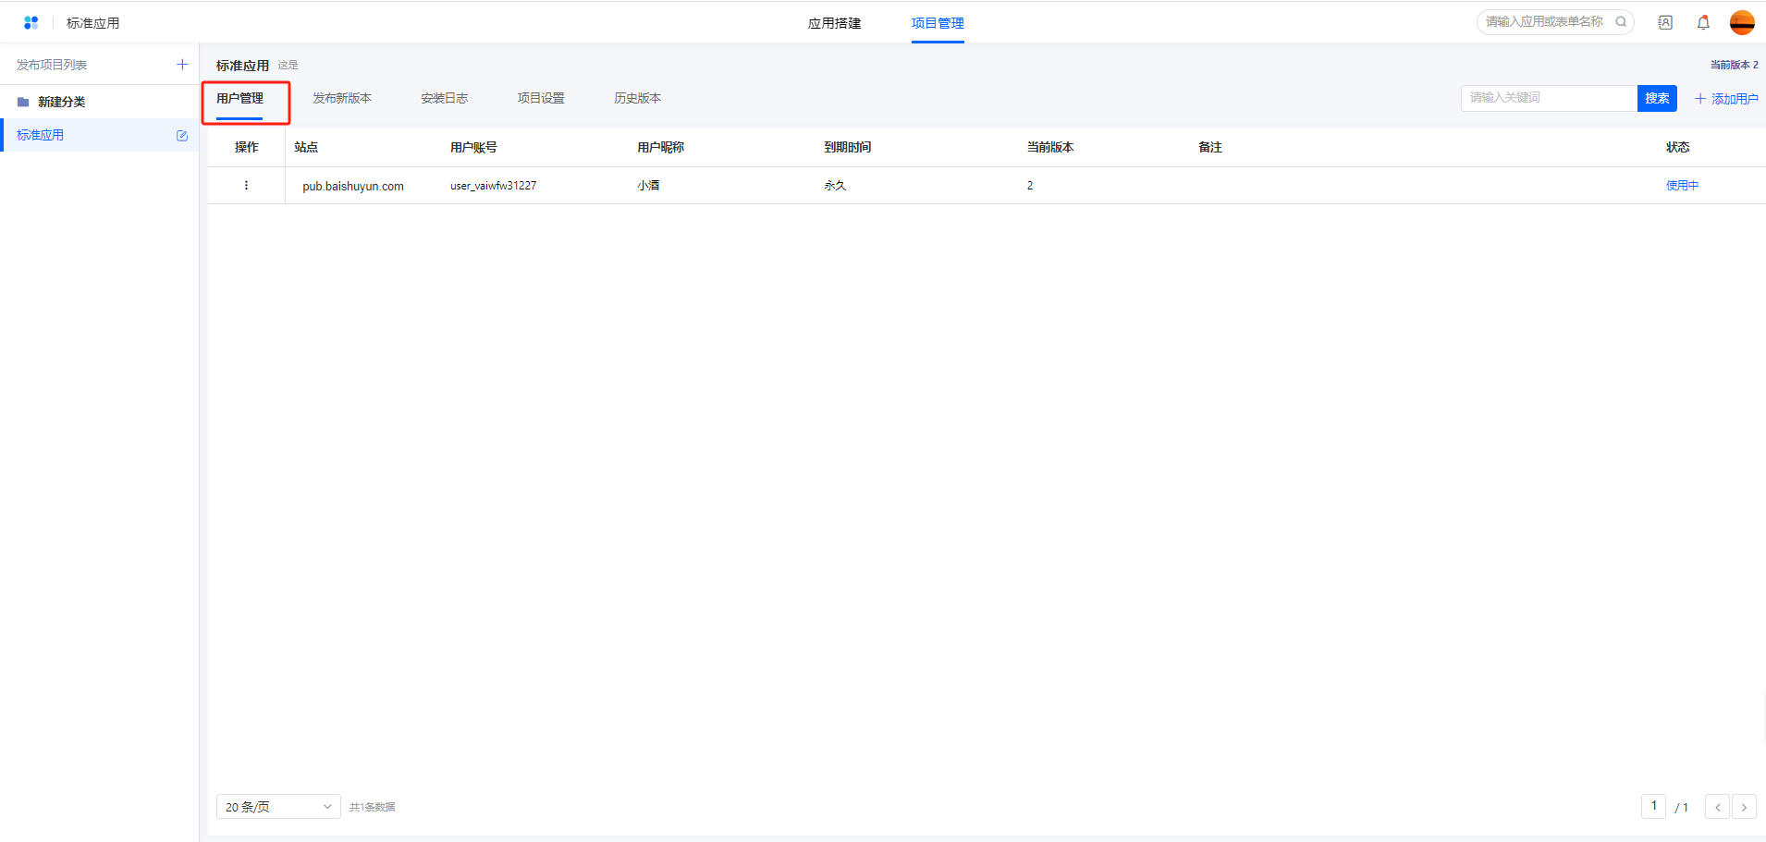This screenshot has width=1766, height=842.
Task: Click the app logo icon in header
Action: [x=31, y=23]
